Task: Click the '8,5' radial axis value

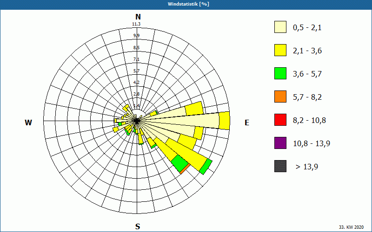Action: pos(136,48)
